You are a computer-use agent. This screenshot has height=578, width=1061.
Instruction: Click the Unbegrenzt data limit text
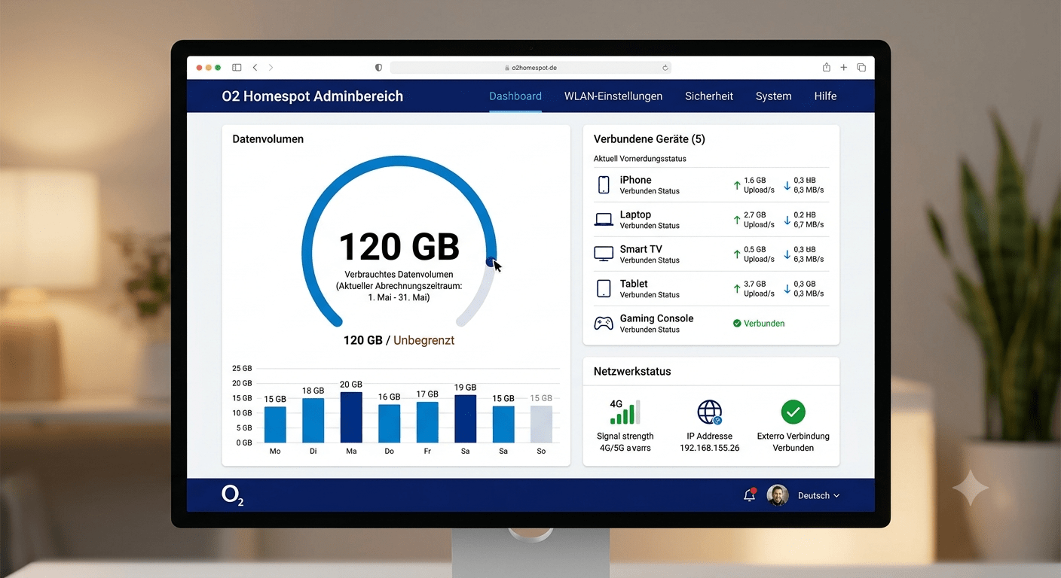click(424, 340)
